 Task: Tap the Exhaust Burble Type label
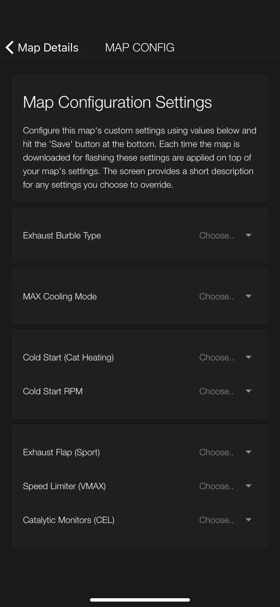tap(62, 235)
